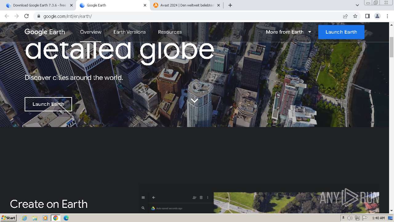
Task: Click more options dots in Earth preview
Action: (208, 198)
